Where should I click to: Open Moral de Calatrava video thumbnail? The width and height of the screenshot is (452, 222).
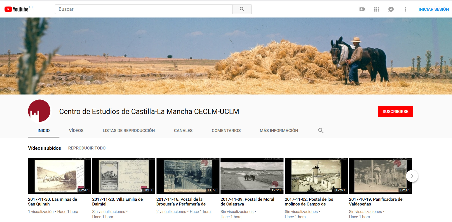tap(252, 176)
